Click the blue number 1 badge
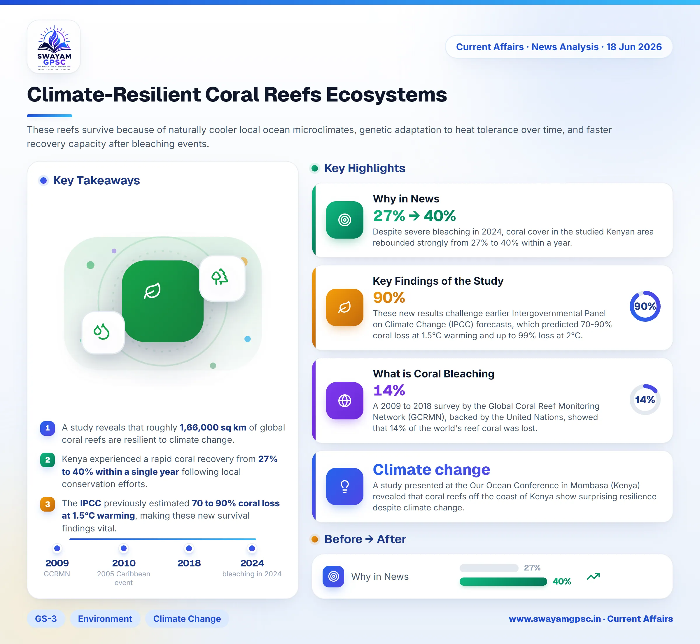 click(47, 428)
